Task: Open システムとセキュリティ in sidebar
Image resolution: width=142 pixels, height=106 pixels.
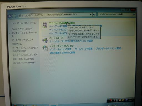Action: [x=22, y=29]
